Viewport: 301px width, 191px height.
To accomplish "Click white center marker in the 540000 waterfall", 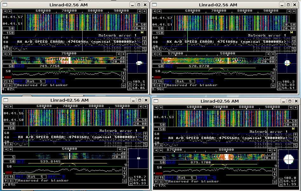I will 70,156.
